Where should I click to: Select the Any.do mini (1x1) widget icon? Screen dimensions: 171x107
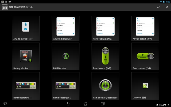[x=26, y=27]
